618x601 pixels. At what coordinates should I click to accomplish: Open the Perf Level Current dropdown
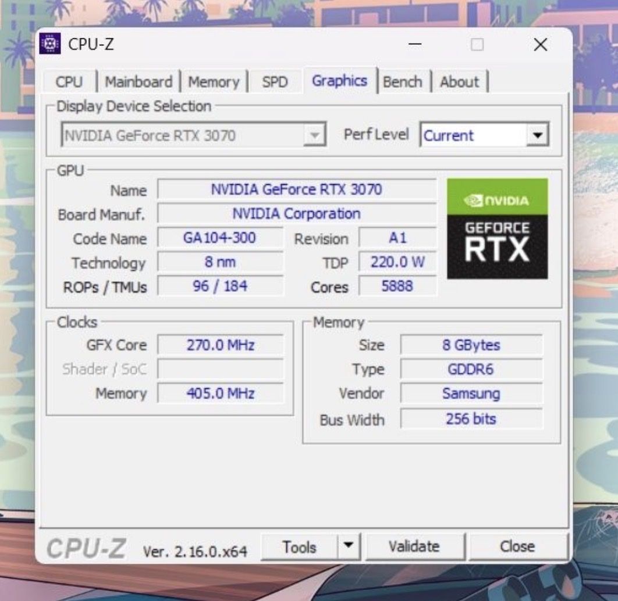484,135
